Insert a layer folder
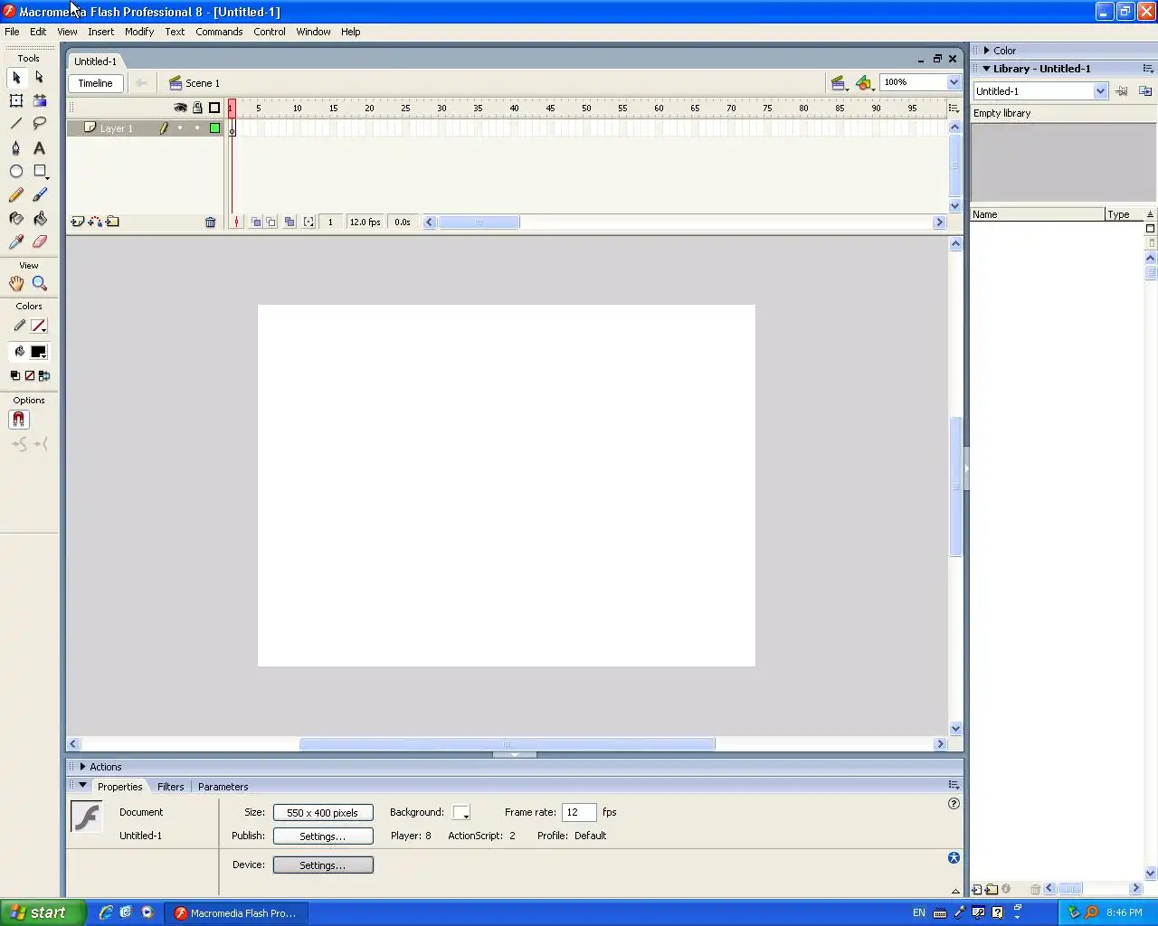This screenshot has width=1158, height=926. pyautogui.click(x=112, y=222)
